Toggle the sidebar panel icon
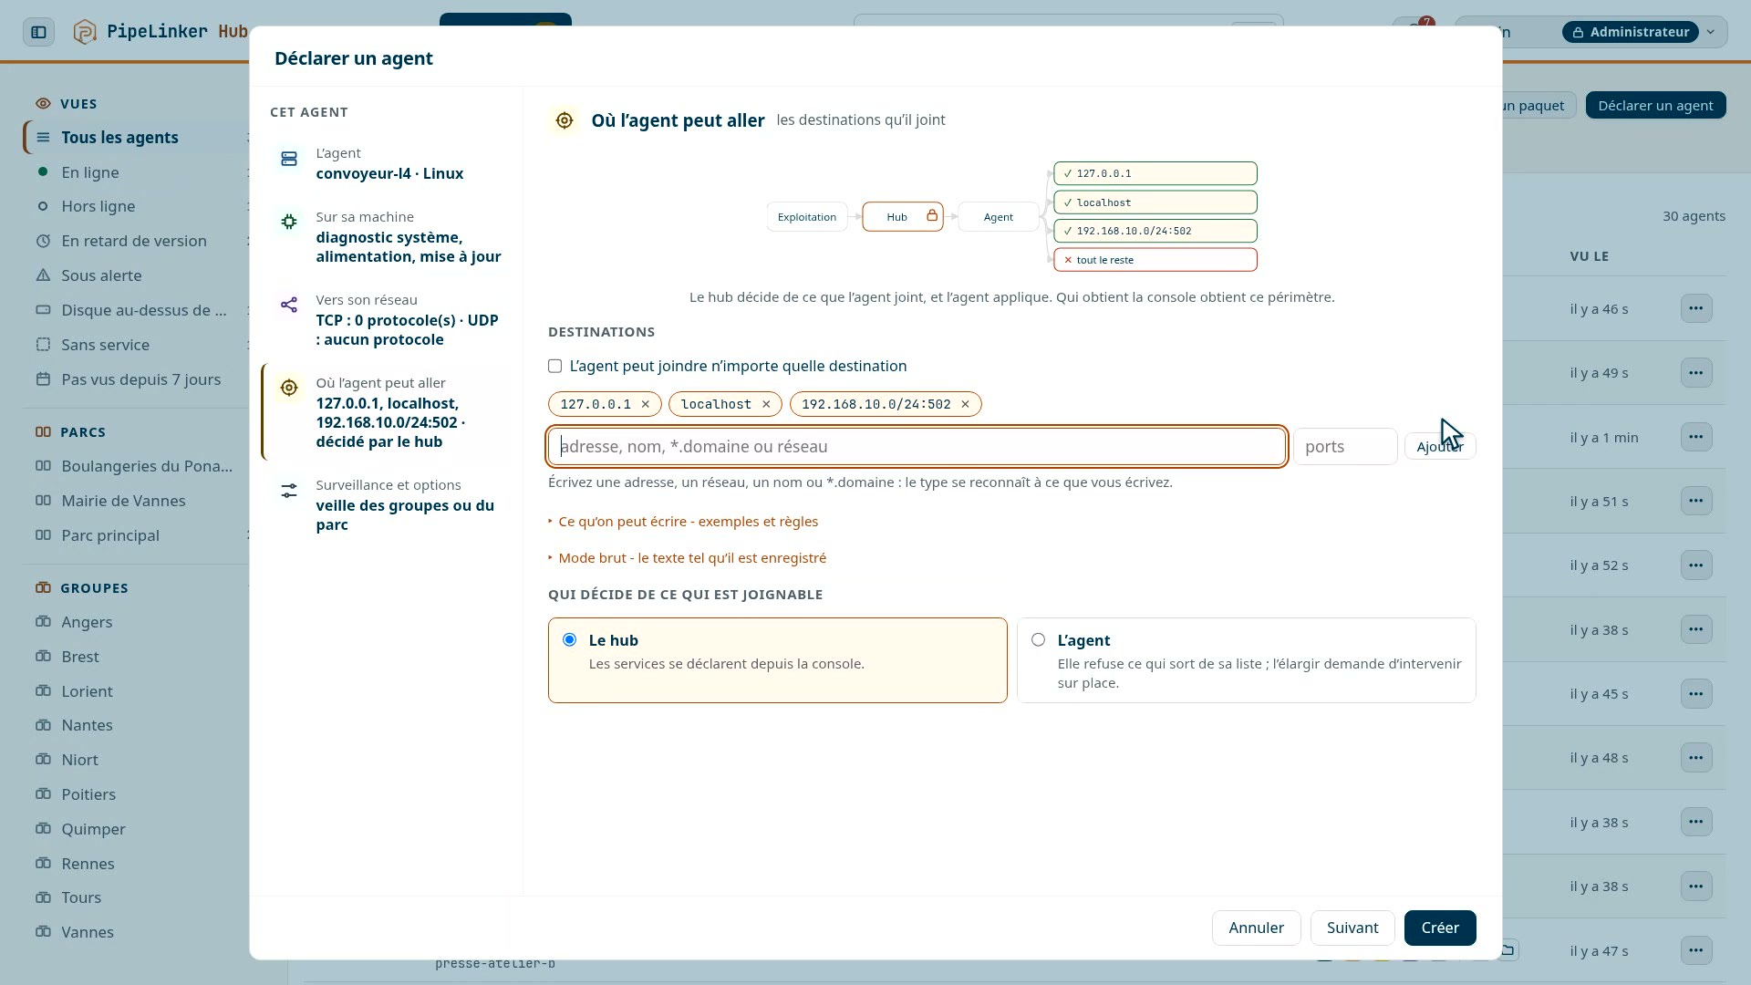Screen dimensions: 1751x985 click(38, 32)
